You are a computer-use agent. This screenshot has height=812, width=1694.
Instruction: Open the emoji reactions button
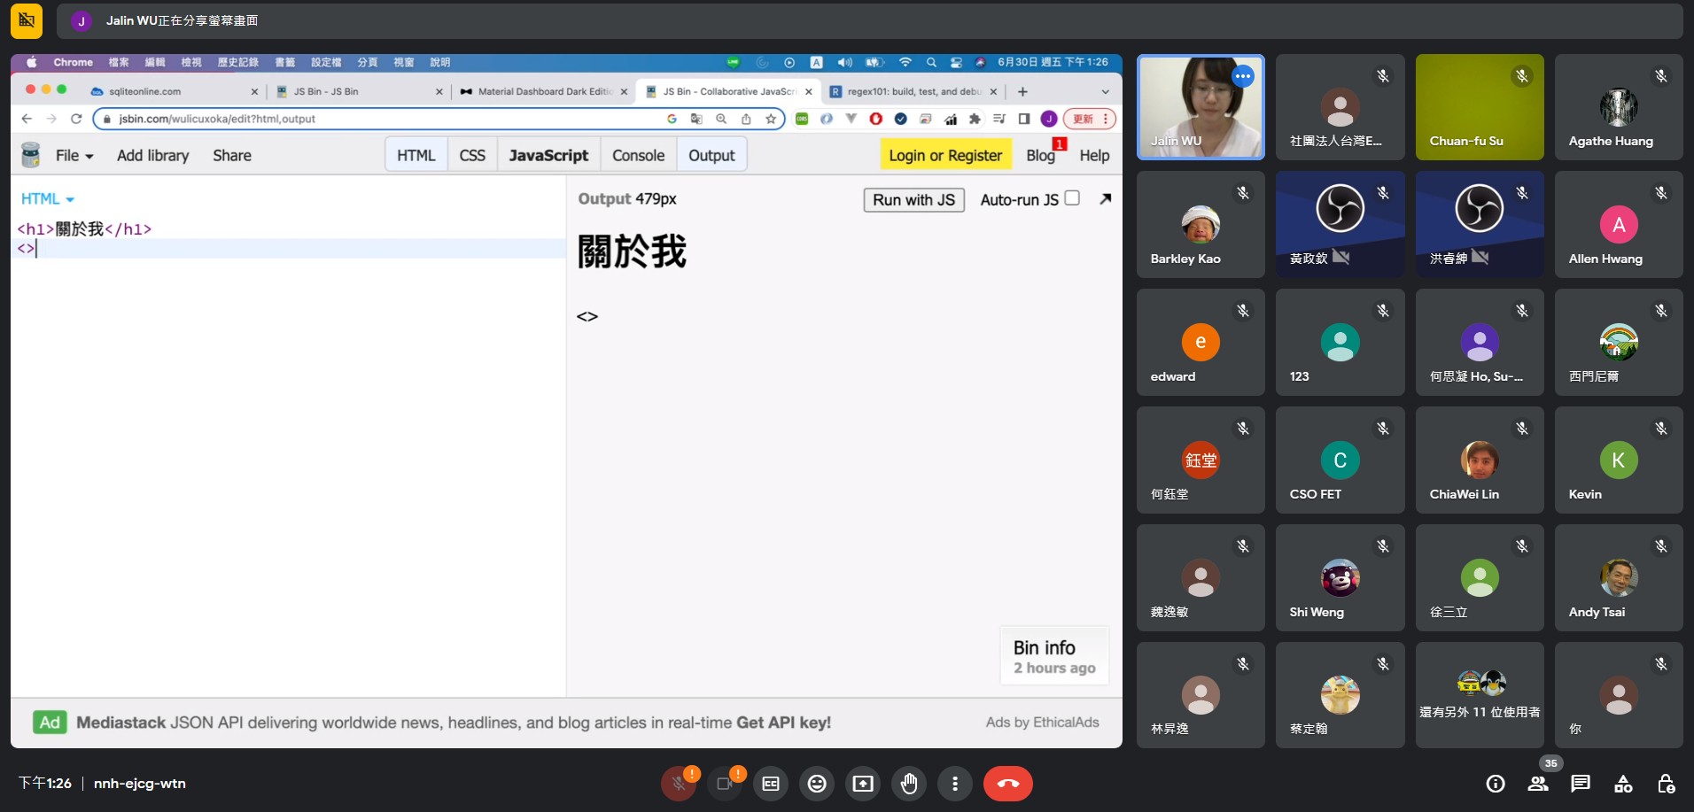pos(817,784)
